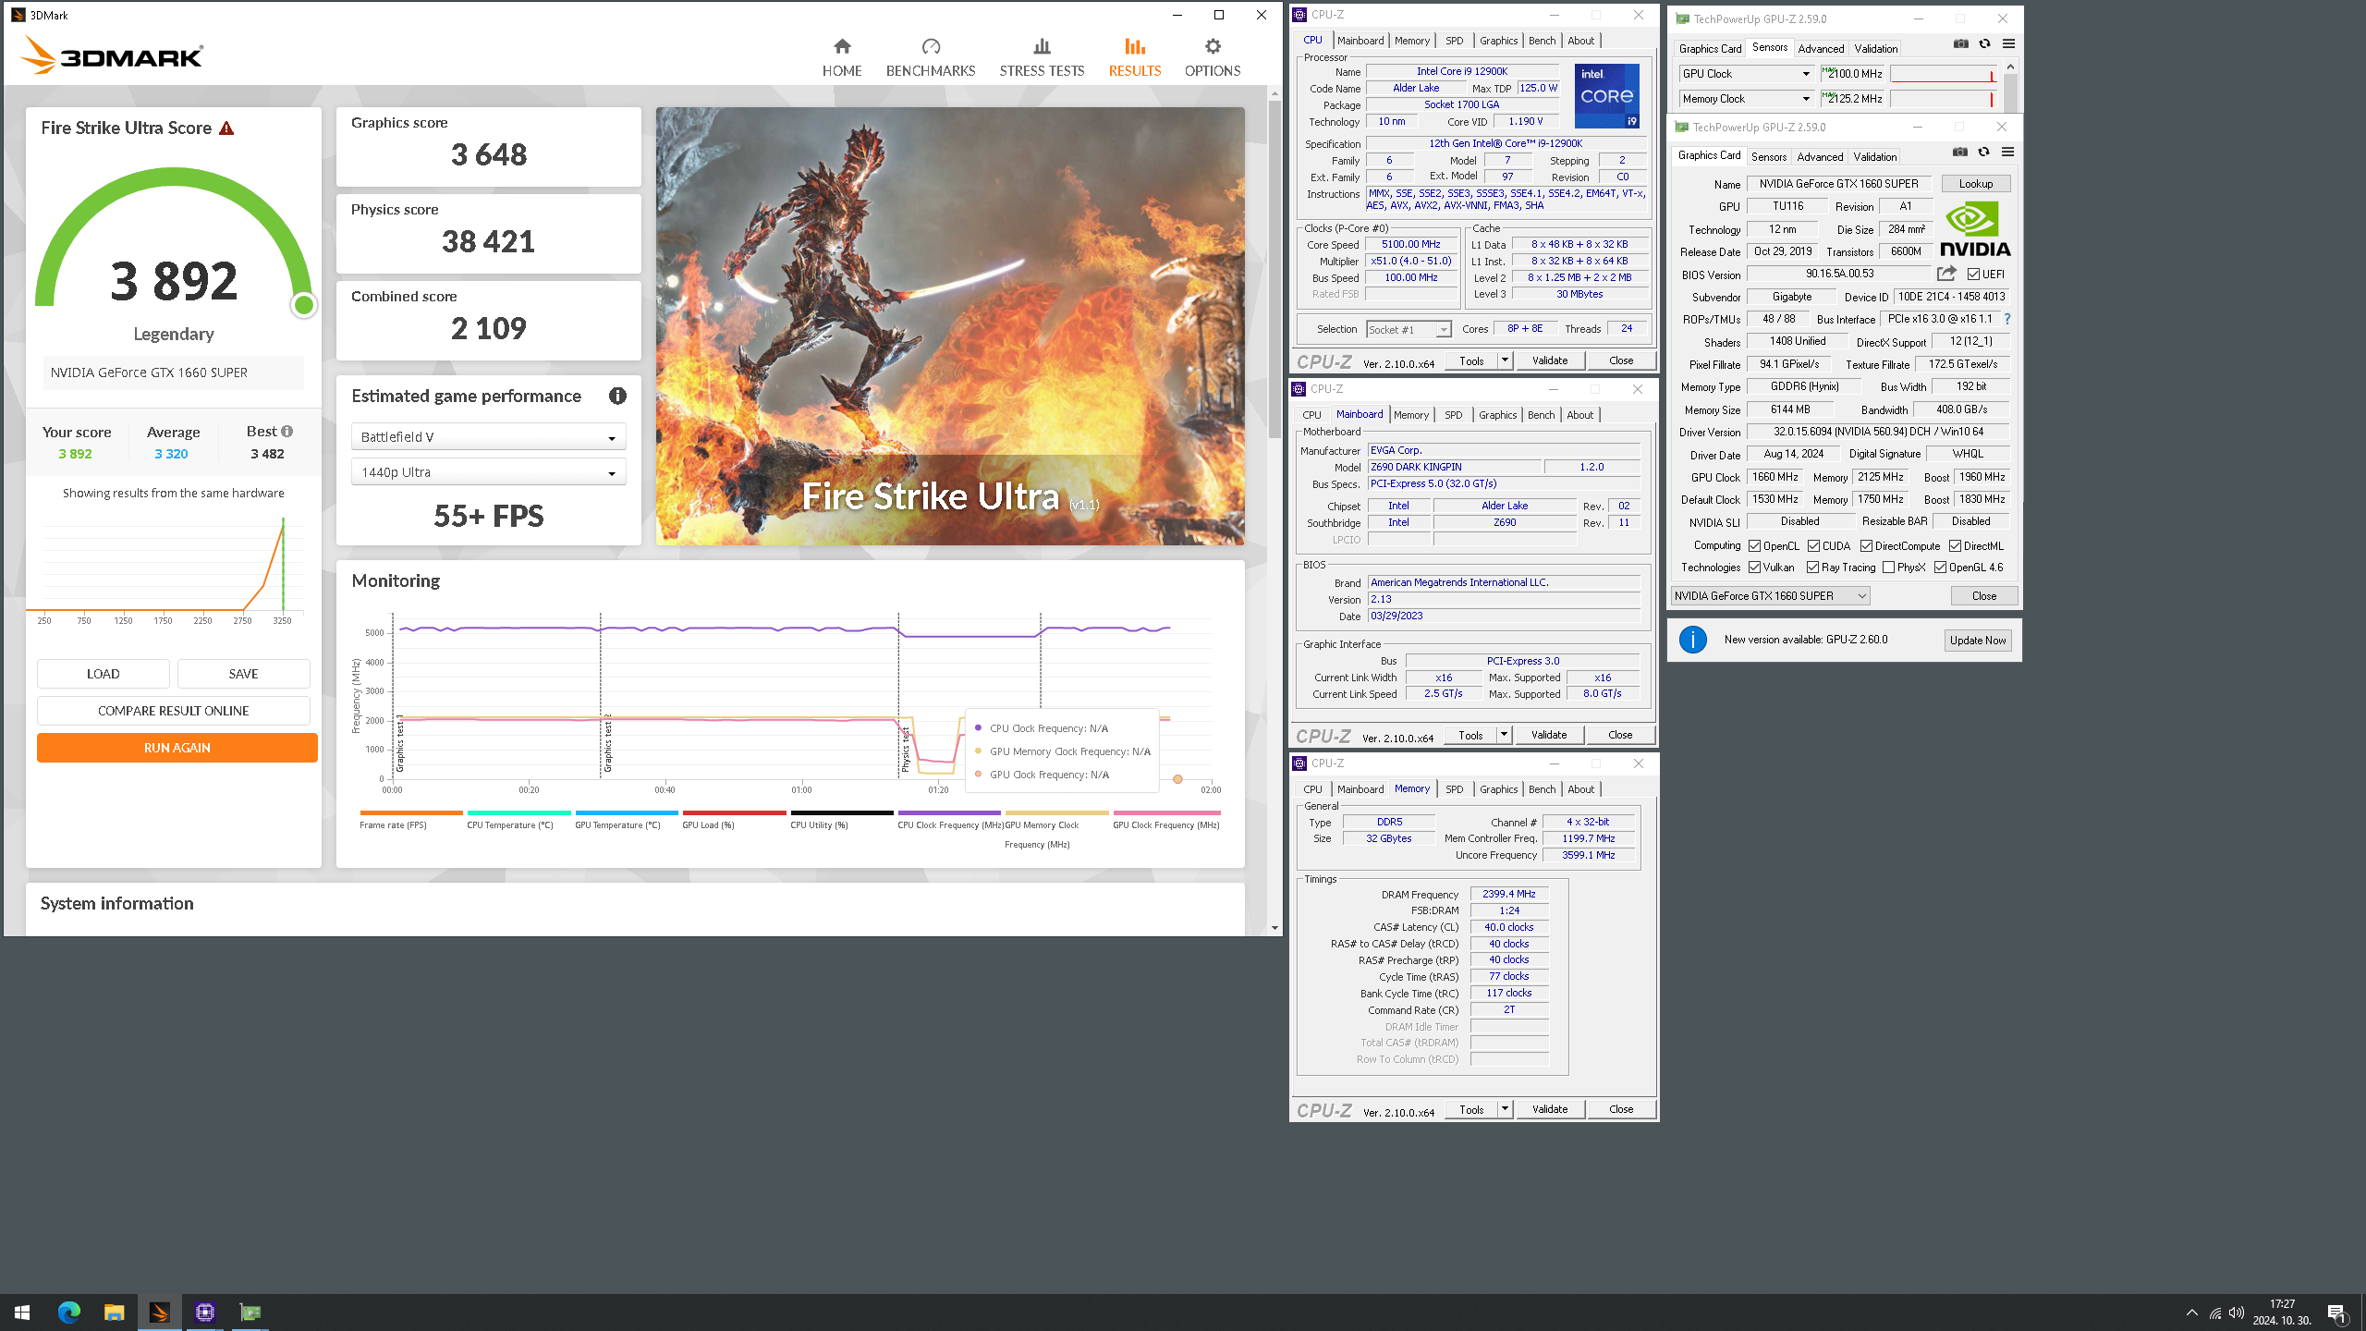Open the GPU selector dropdown in GPU-Z
Screen dimensions: 2366x1331
(x=1770, y=596)
